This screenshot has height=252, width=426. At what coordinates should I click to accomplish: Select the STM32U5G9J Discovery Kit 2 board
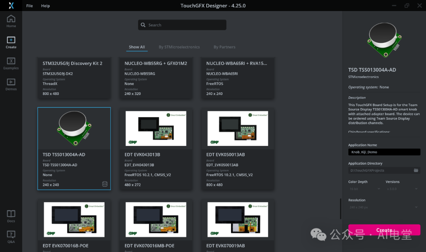74,78
